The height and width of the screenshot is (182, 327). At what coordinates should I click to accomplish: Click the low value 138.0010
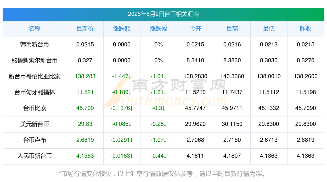[x=269, y=76]
